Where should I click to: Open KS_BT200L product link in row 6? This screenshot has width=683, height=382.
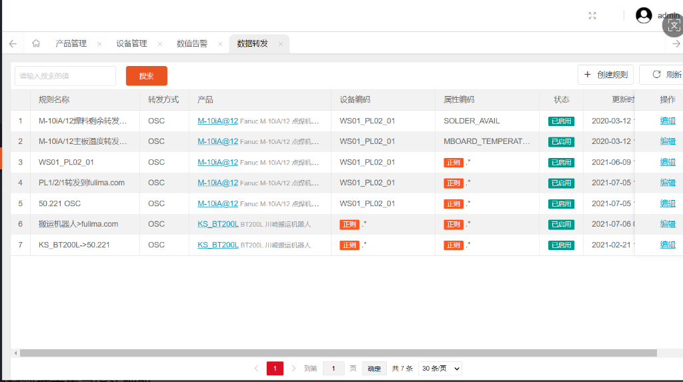point(218,224)
